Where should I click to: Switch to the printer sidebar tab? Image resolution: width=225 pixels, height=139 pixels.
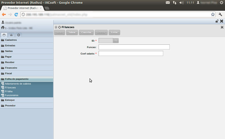pos(11,35)
